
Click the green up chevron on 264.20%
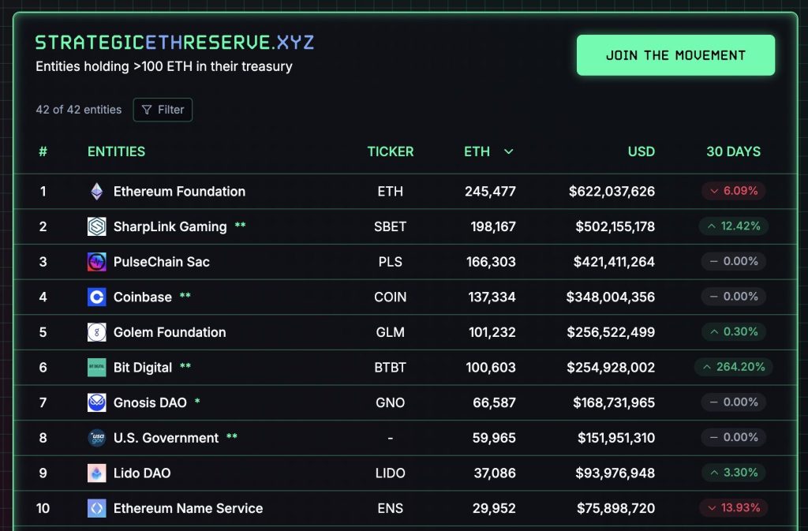[705, 367]
